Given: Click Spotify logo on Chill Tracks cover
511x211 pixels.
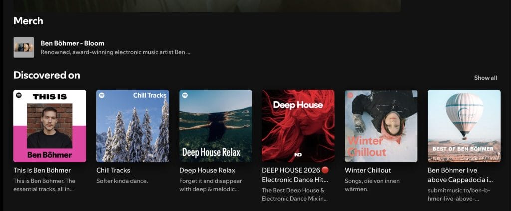Looking at the screenshot, I should 101,95.
